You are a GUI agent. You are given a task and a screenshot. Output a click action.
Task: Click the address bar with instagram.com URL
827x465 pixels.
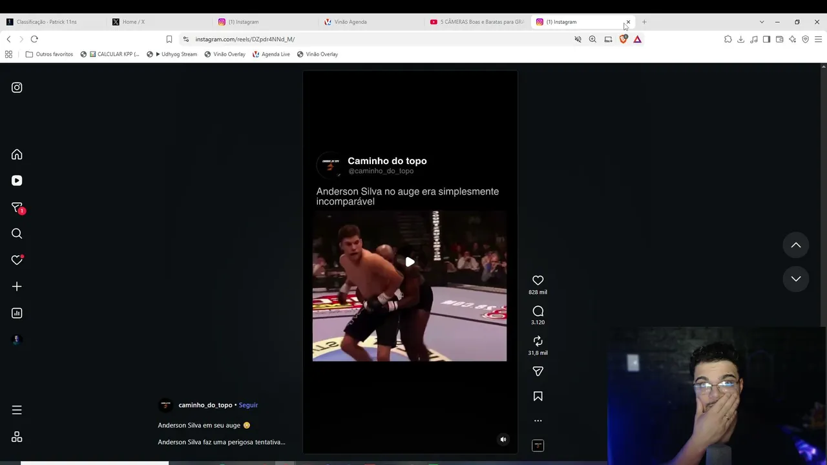[x=375, y=39]
